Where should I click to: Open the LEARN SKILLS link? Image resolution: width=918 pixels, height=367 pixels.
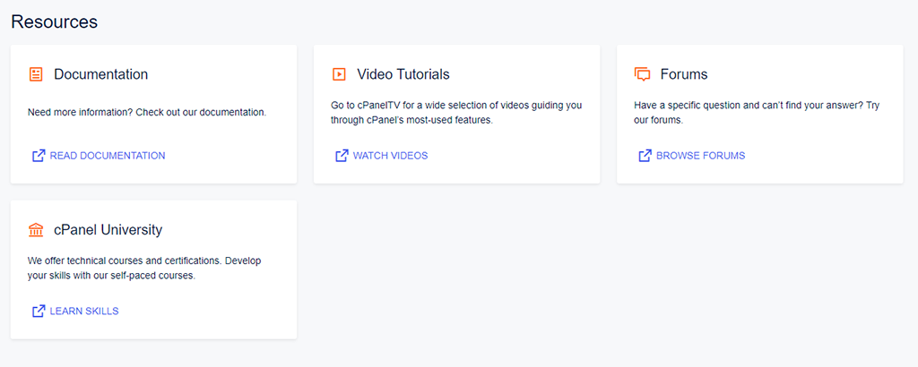(84, 311)
